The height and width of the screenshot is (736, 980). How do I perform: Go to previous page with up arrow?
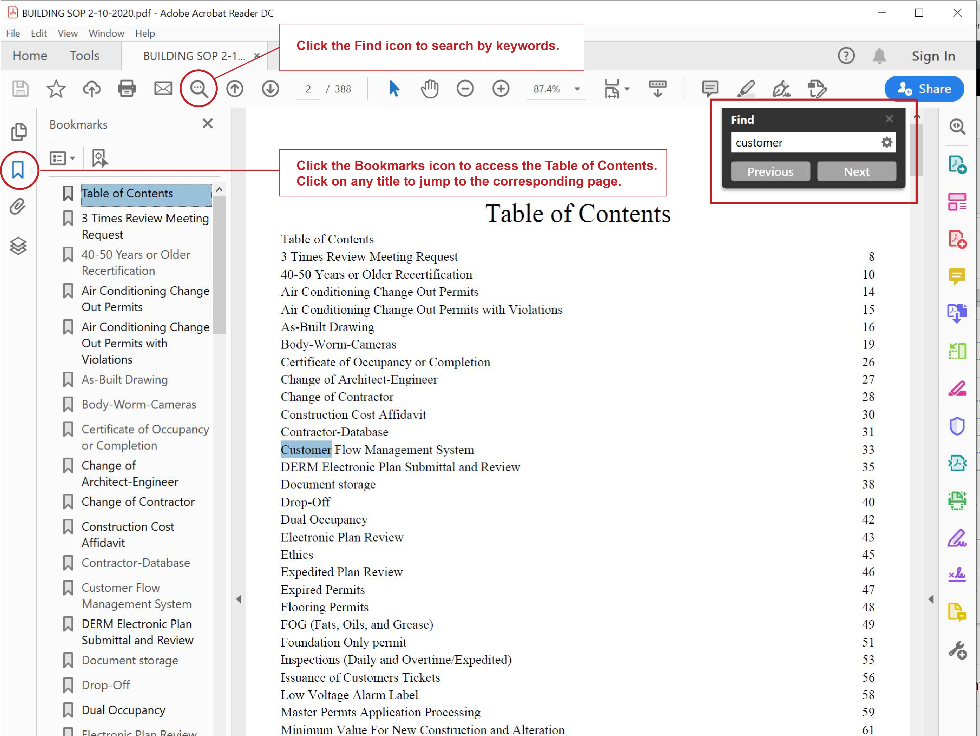(x=235, y=89)
